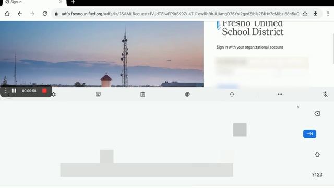Open keyboard settings gear
The height and width of the screenshot is (188, 334).
54,94
